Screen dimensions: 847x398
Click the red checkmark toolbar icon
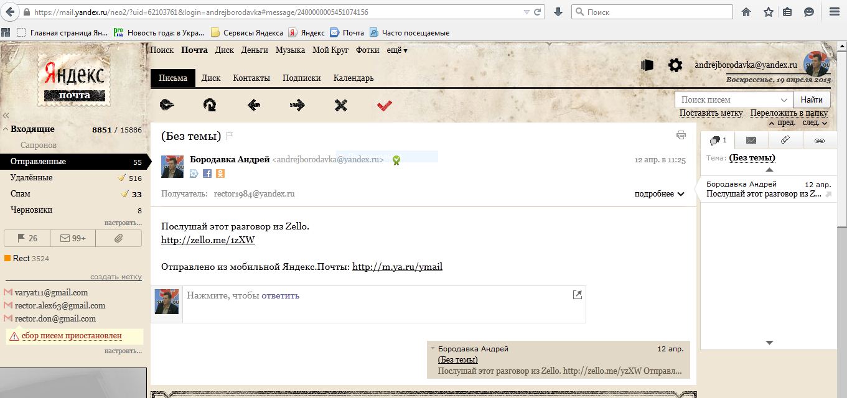click(x=385, y=105)
